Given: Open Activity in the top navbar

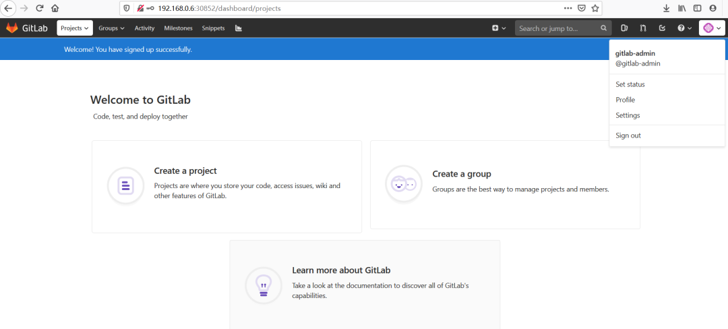Looking at the screenshot, I should coord(144,28).
